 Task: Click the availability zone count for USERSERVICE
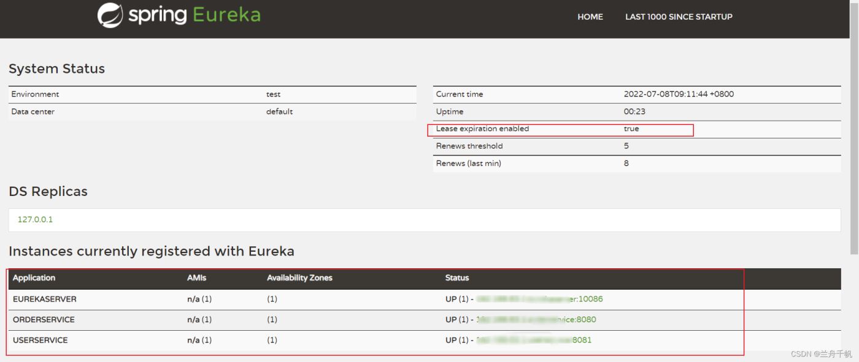(x=272, y=340)
